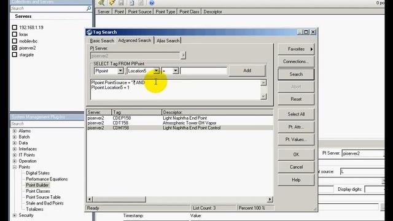Click the Reset button
The image size is (393, 221).
pyautogui.click(x=296, y=99)
